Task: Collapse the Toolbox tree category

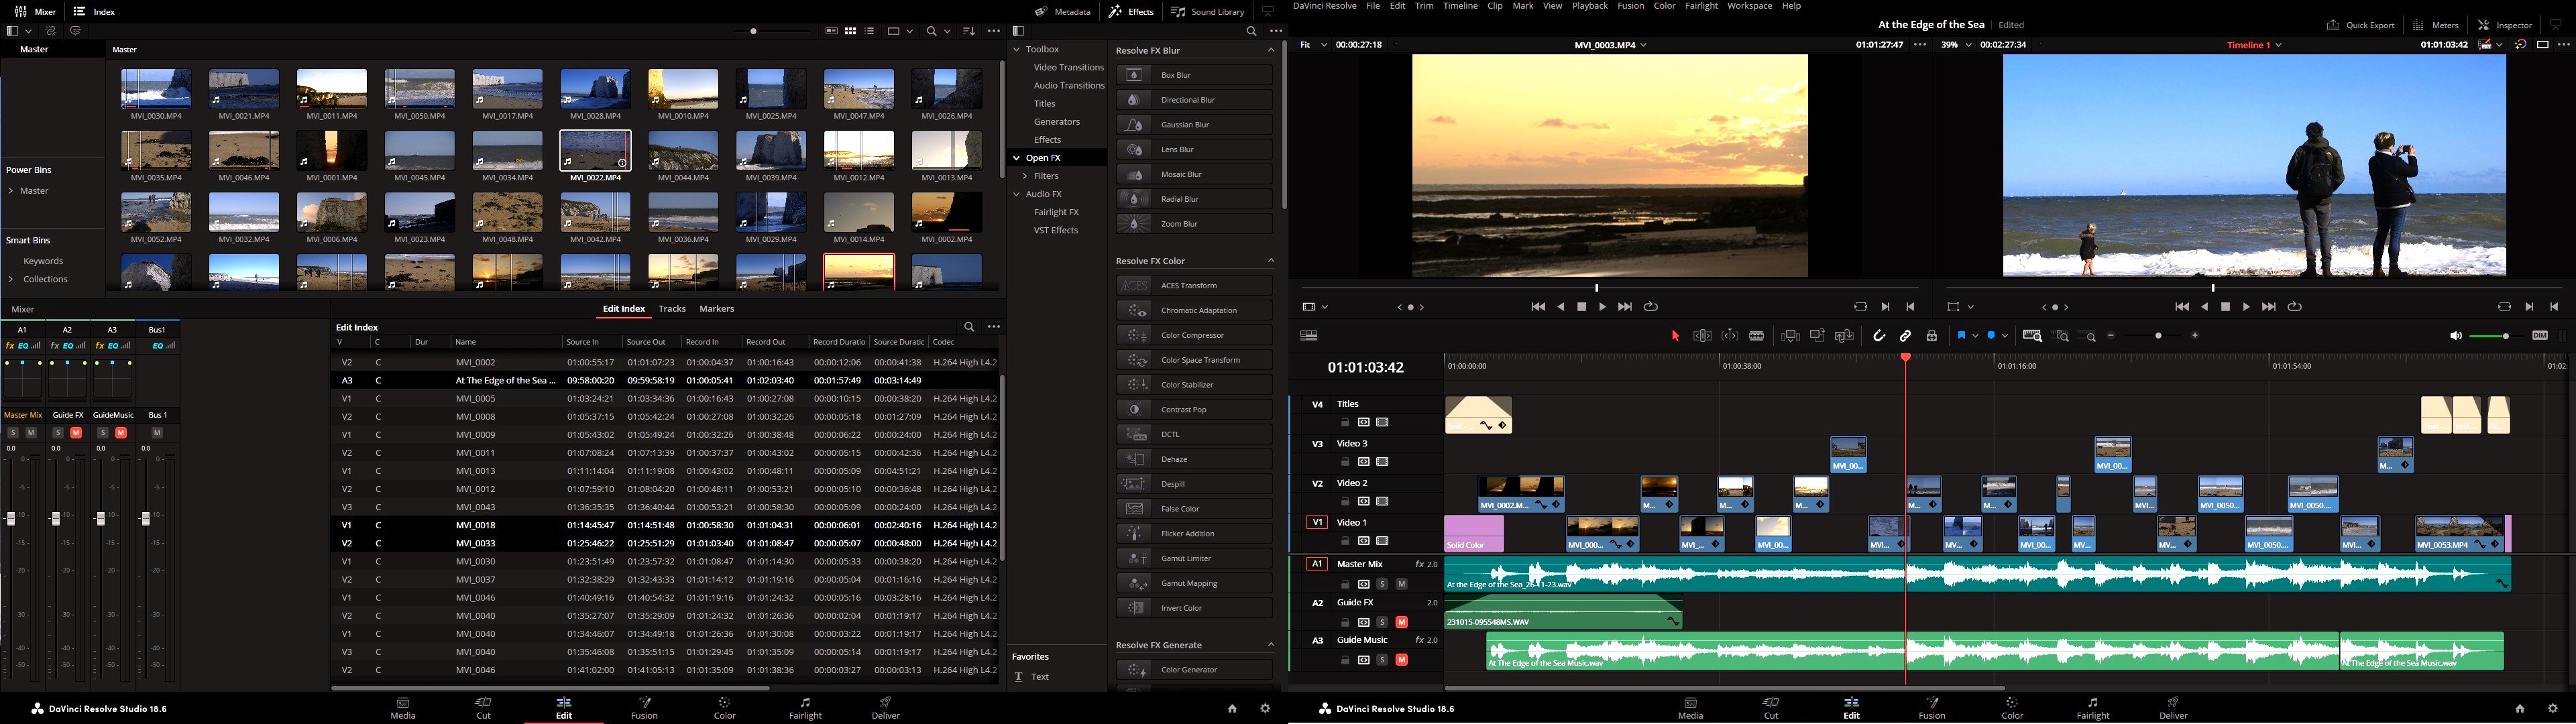Action: [x=1017, y=49]
